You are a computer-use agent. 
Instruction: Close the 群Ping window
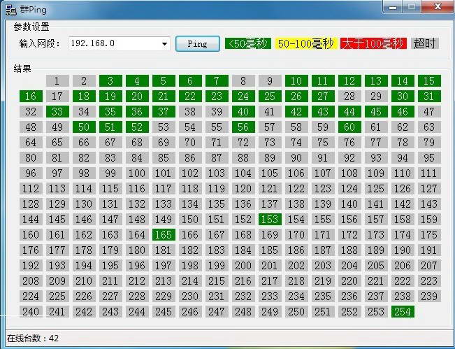pyautogui.click(x=437, y=6)
